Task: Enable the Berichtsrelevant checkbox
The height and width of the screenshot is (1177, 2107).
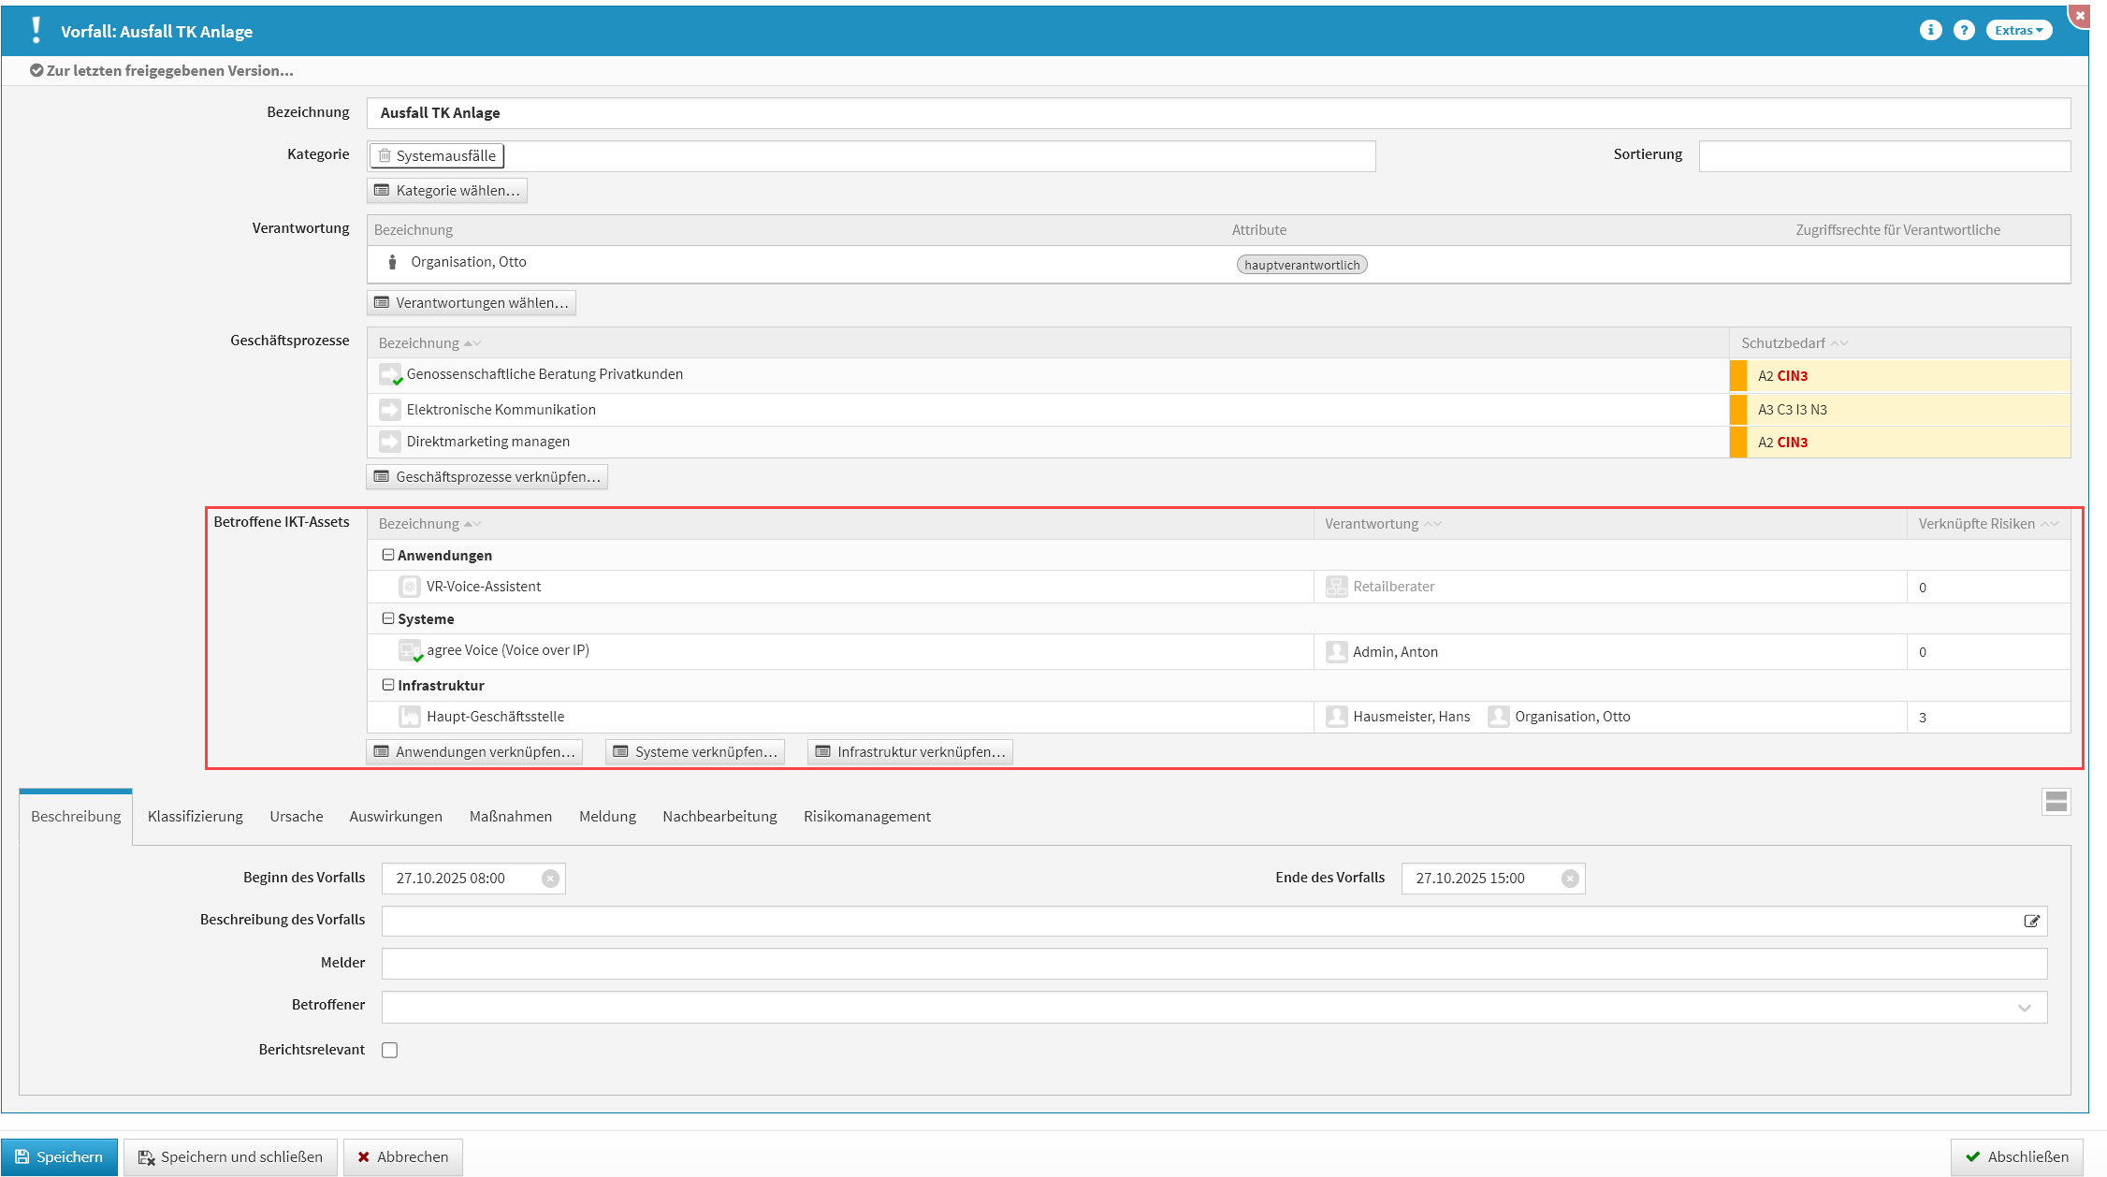Action: (389, 1050)
